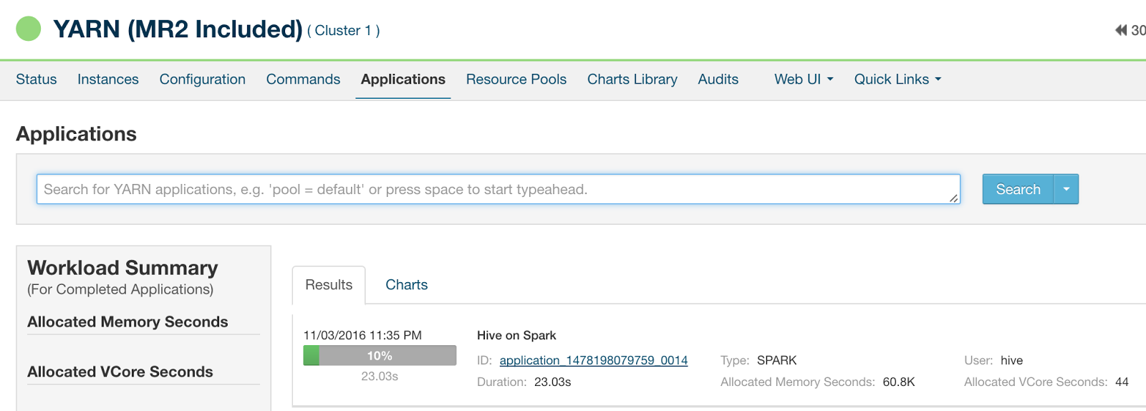Go to the Configuration tab
1146x411 pixels.
pyautogui.click(x=203, y=79)
